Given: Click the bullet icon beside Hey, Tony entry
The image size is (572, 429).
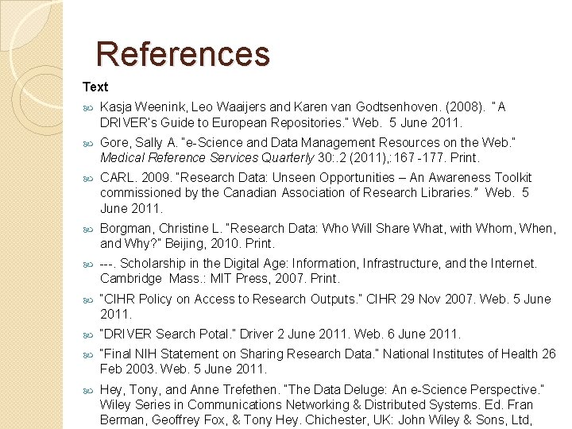Looking at the screenshot, I should [x=88, y=391].
